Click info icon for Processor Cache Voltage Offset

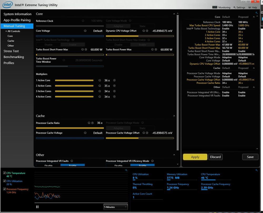pyautogui.click(x=143, y=133)
